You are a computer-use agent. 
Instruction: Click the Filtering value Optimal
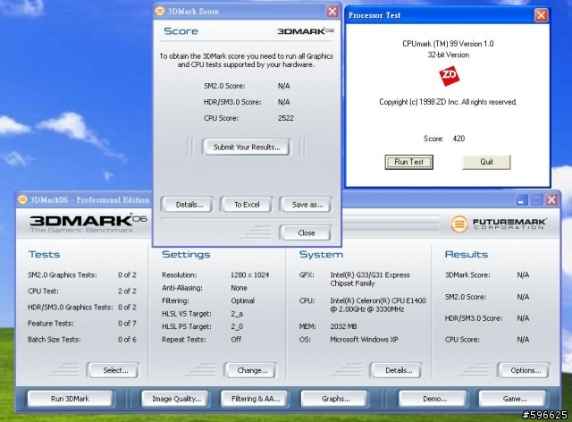tap(242, 300)
